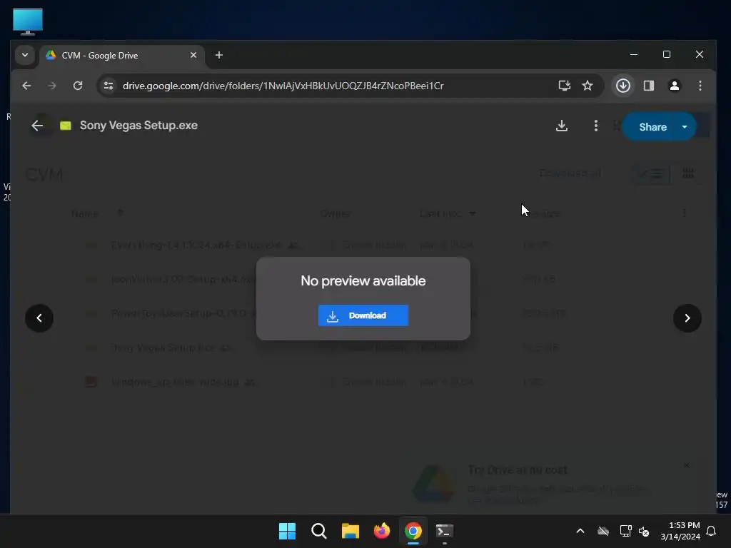Click the blue Download button in preview dialog

click(363, 315)
